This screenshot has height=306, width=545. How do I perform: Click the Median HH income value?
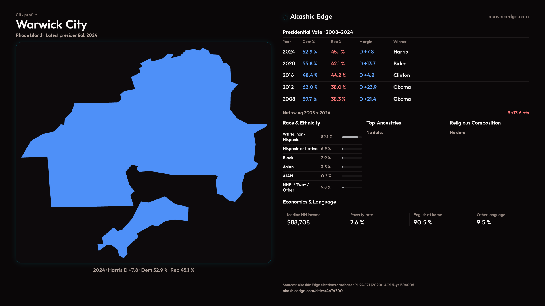pyautogui.click(x=298, y=222)
